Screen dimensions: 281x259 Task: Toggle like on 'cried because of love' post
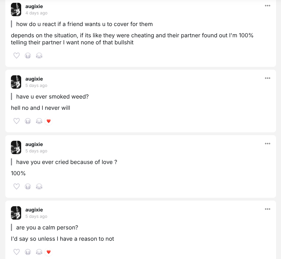pos(17,187)
